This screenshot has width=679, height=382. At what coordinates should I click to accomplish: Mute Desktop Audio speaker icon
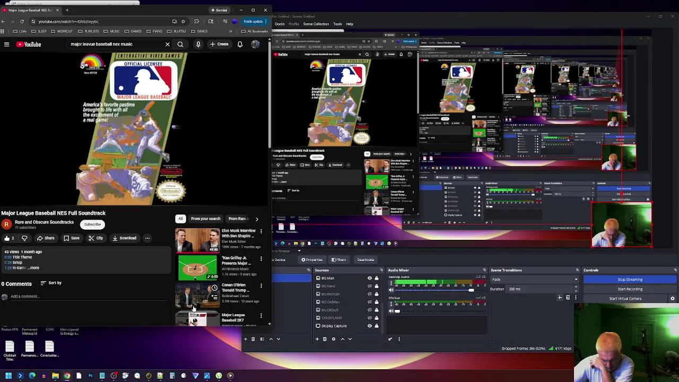(391, 290)
